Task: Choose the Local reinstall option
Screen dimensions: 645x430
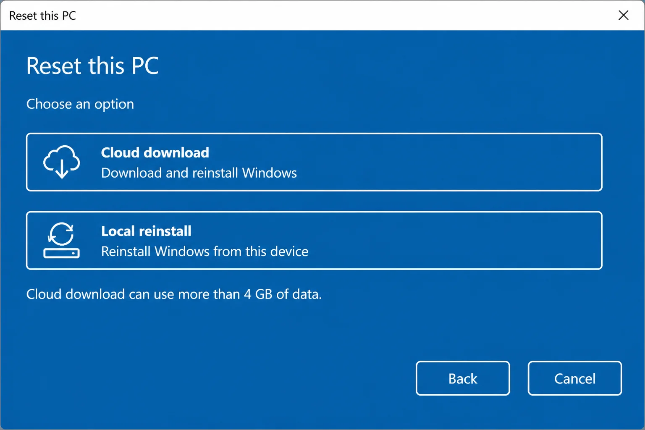Action: pyautogui.click(x=314, y=240)
